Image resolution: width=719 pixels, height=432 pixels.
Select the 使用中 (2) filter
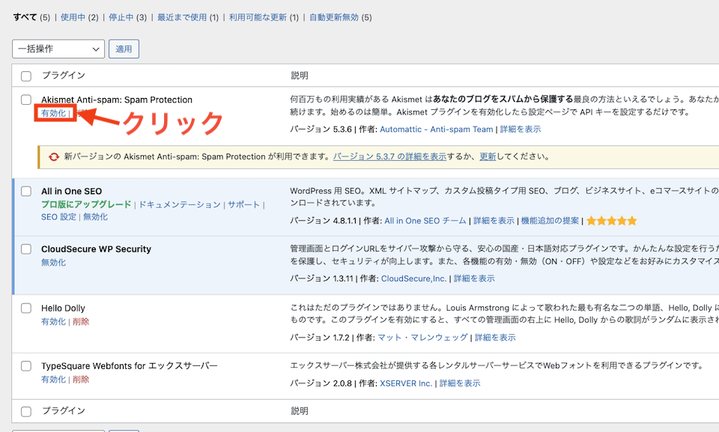[x=79, y=17]
